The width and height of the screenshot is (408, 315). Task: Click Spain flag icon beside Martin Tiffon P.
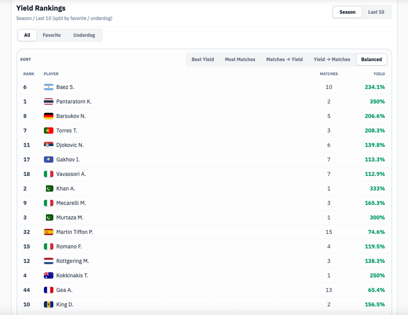pos(48,232)
